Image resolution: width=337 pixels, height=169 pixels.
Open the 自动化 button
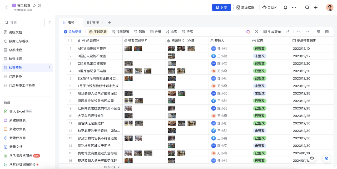270,7
